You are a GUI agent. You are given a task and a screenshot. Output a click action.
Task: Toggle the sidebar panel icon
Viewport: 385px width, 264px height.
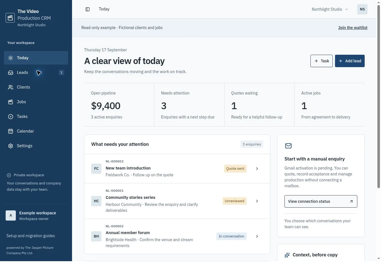pyautogui.click(x=88, y=9)
